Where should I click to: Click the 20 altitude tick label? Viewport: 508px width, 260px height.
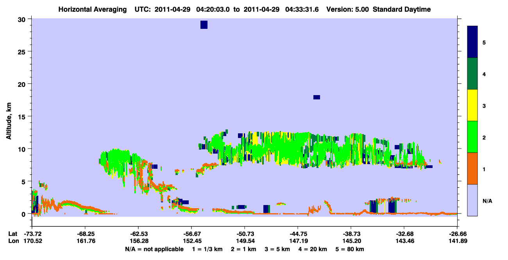22,84
